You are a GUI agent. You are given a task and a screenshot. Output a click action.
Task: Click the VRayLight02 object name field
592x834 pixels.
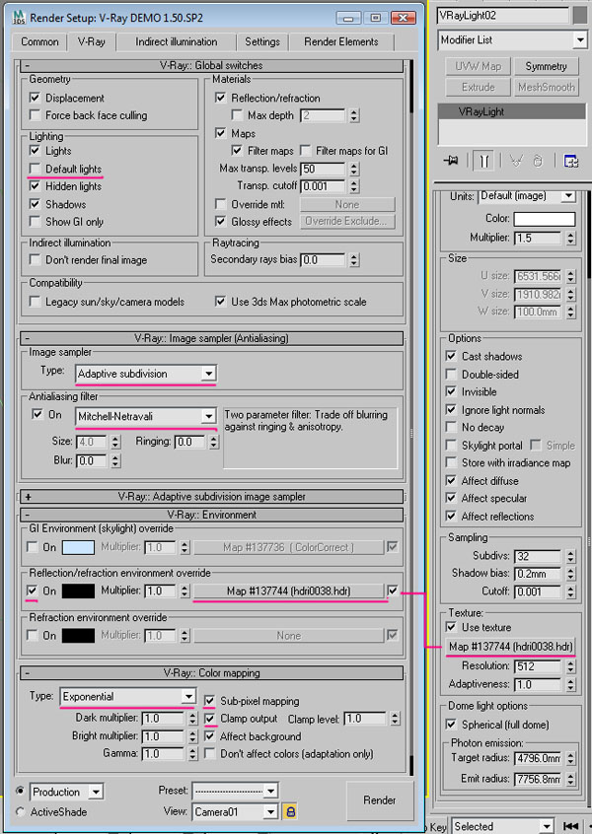[x=503, y=16]
